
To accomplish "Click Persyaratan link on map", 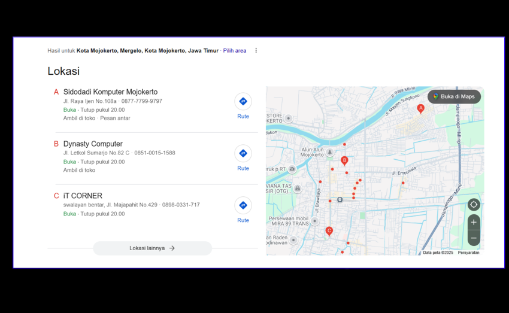I will tap(468, 253).
